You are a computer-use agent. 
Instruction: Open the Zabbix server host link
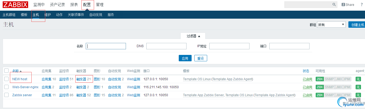click(22, 95)
